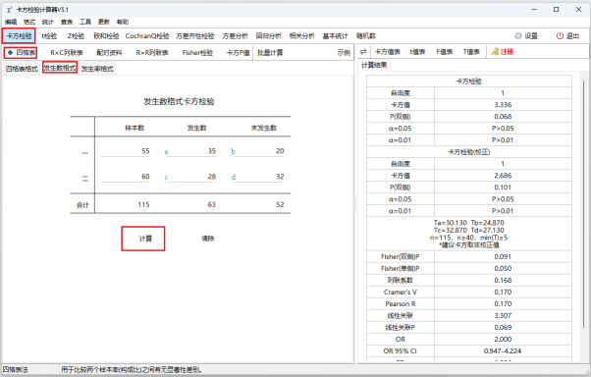
Task: Open the CochranQ检验 module
Action: 147,35
